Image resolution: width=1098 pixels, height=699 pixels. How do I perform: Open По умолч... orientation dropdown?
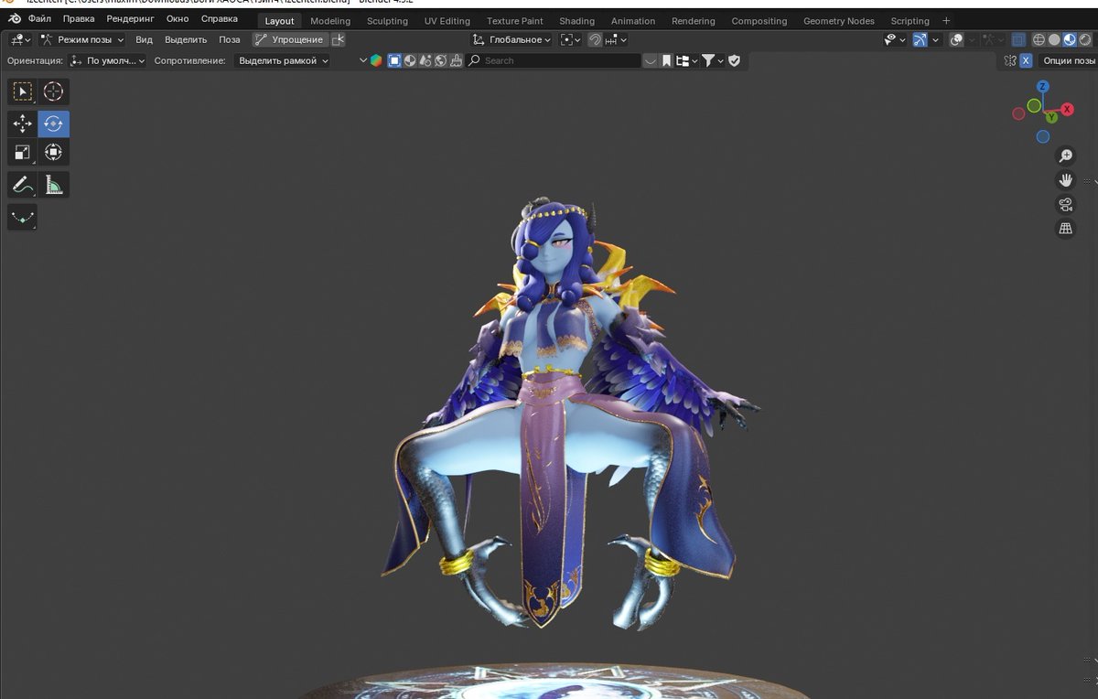107,60
